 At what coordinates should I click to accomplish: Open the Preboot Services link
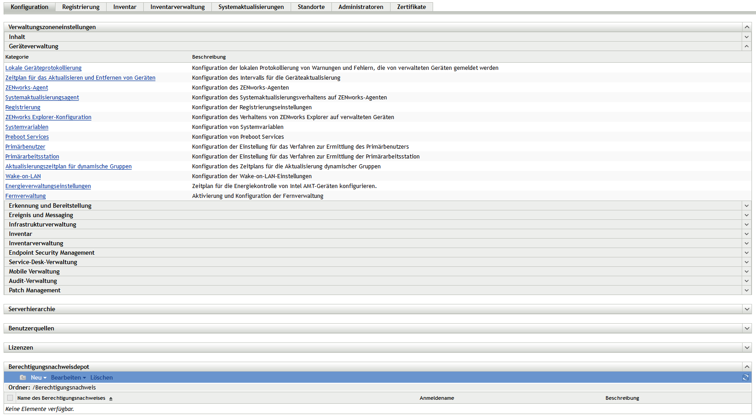[x=27, y=137]
